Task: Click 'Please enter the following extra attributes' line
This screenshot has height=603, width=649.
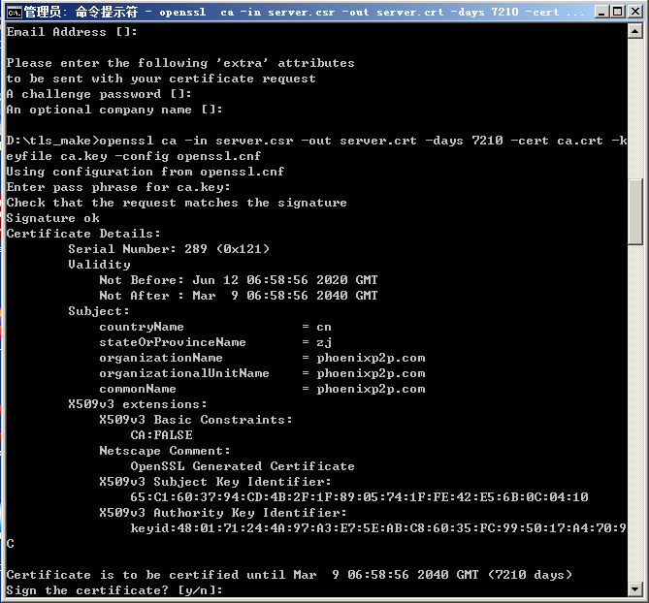Action: pyautogui.click(x=180, y=63)
